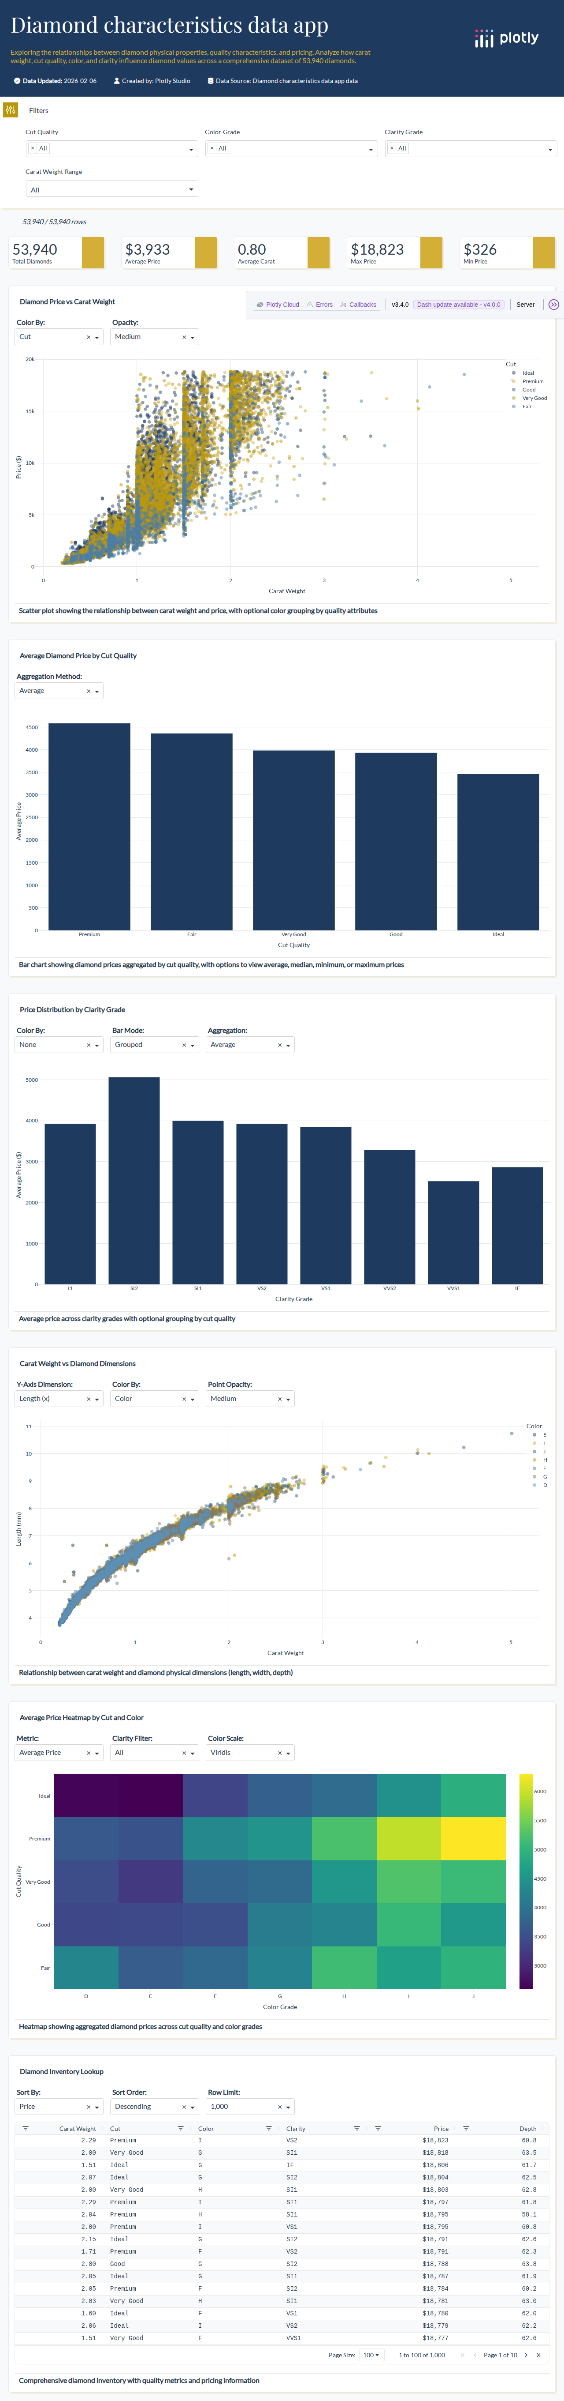Image resolution: width=564 pixels, height=2401 pixels.
Task: Toggle color E in dimensions chart legend
Action: 544,1434
